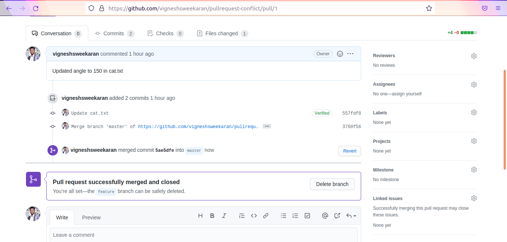
Task: Insert a bulleted list in comment
Action: 284,216
